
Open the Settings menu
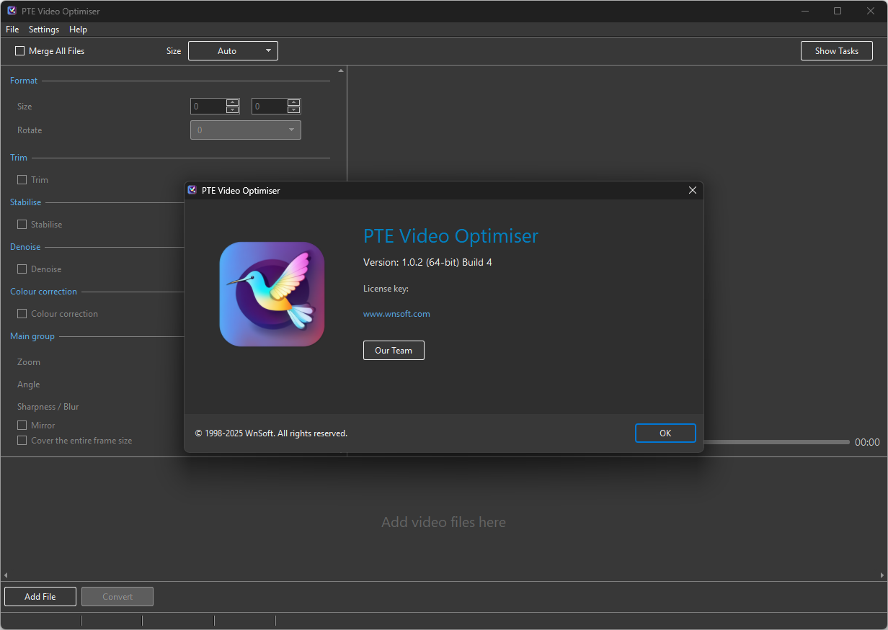click(44, 30)
